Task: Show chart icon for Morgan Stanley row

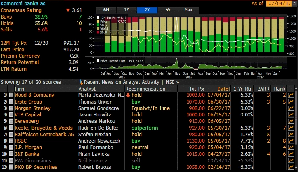Action: coord(291,108)
